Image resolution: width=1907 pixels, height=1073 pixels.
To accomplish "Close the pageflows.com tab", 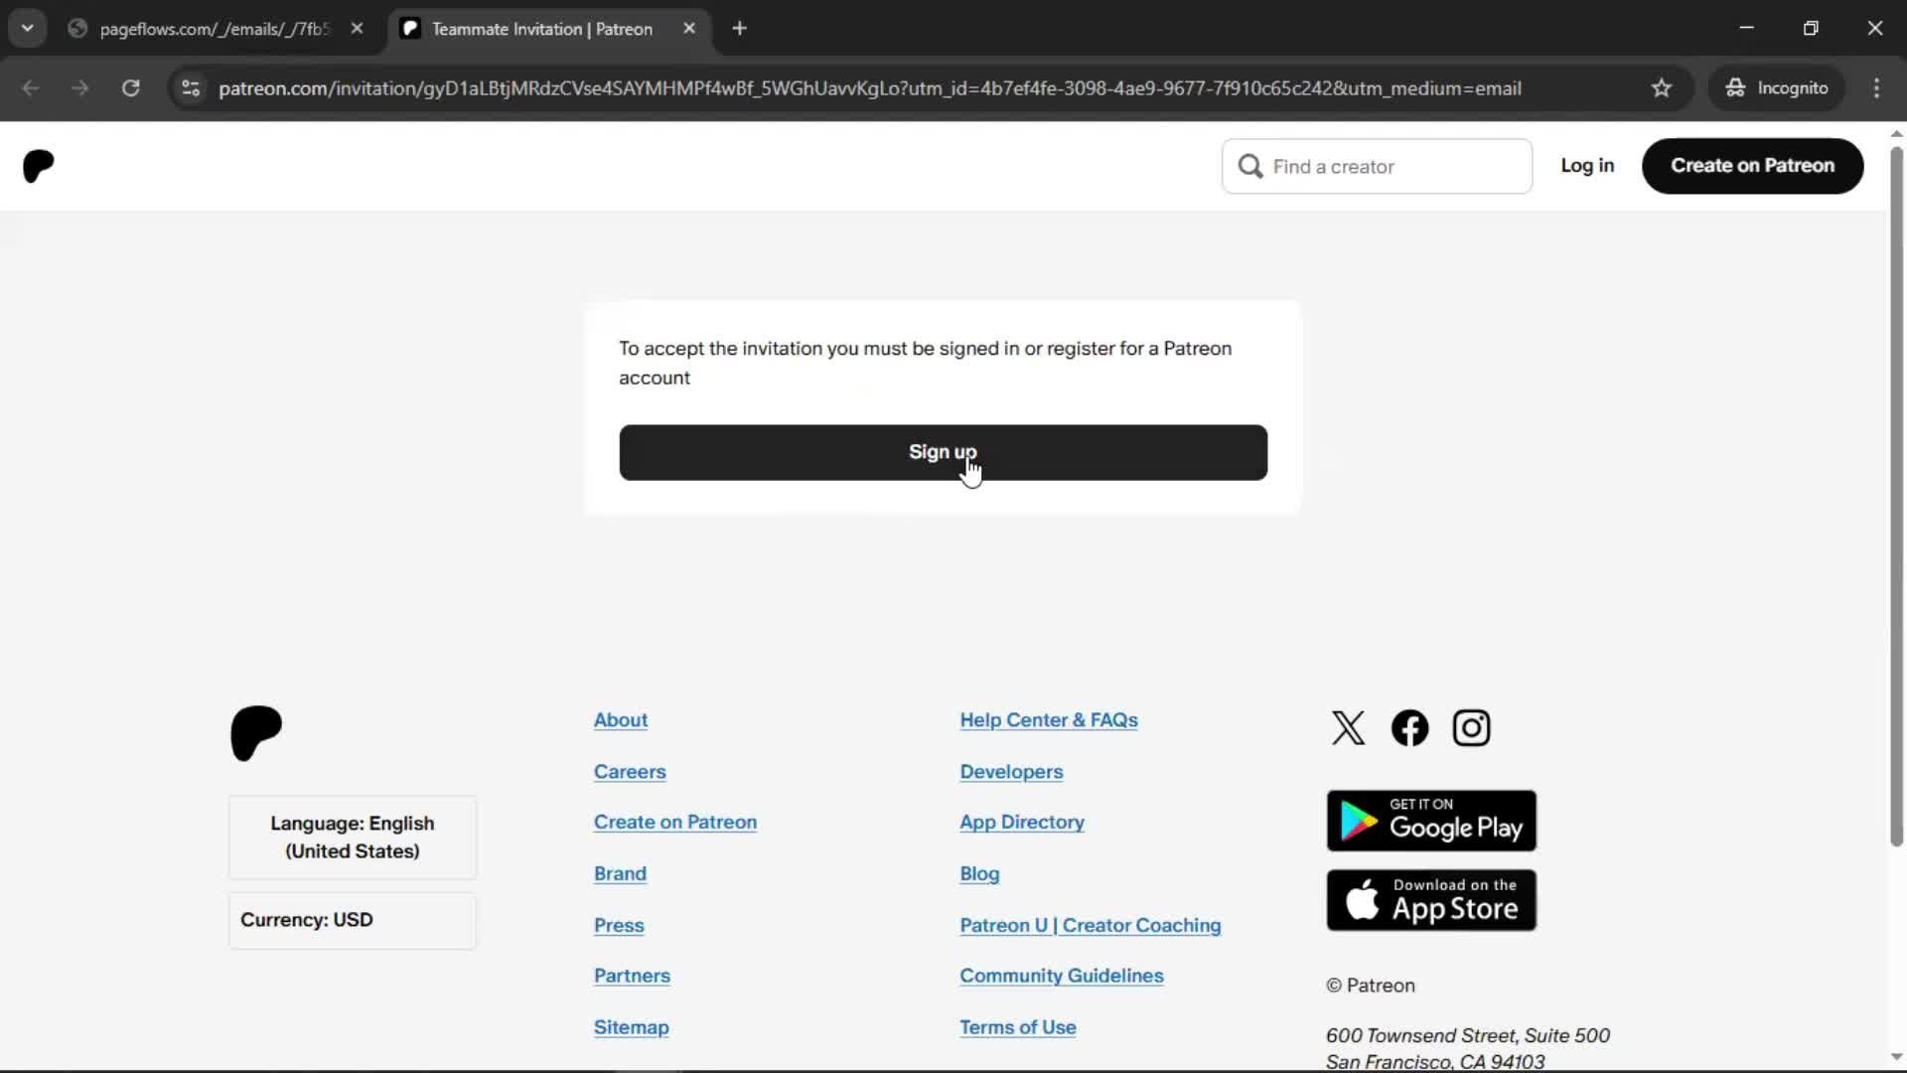I will tap(357, 29).
